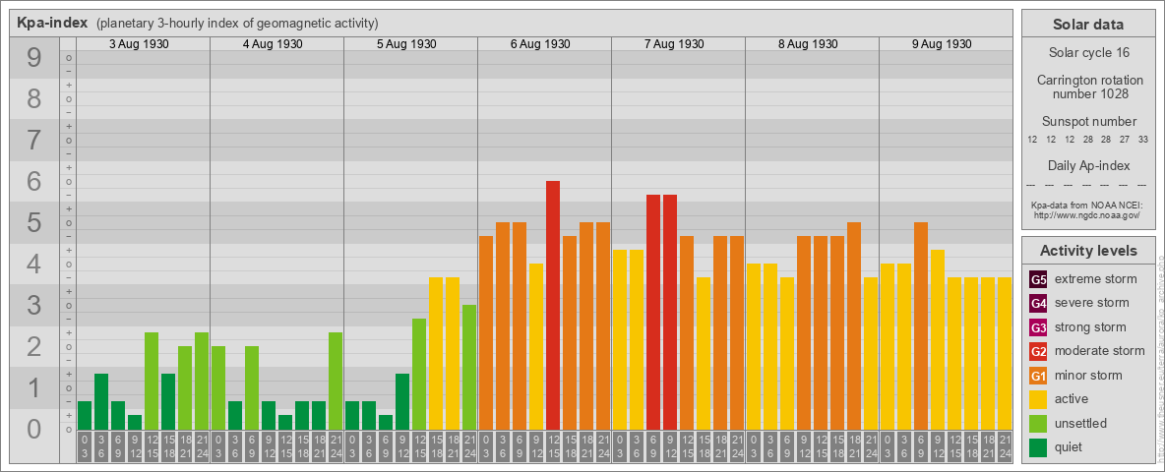This screenshot has width=1165, height=472.
Task: Click the red 6-9 bar on 7 Aug 1930
Action: click(653, 312)
